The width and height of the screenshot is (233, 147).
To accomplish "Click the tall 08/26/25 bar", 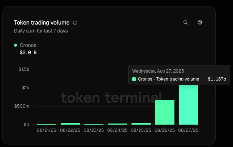I will (x=165, y=112).
